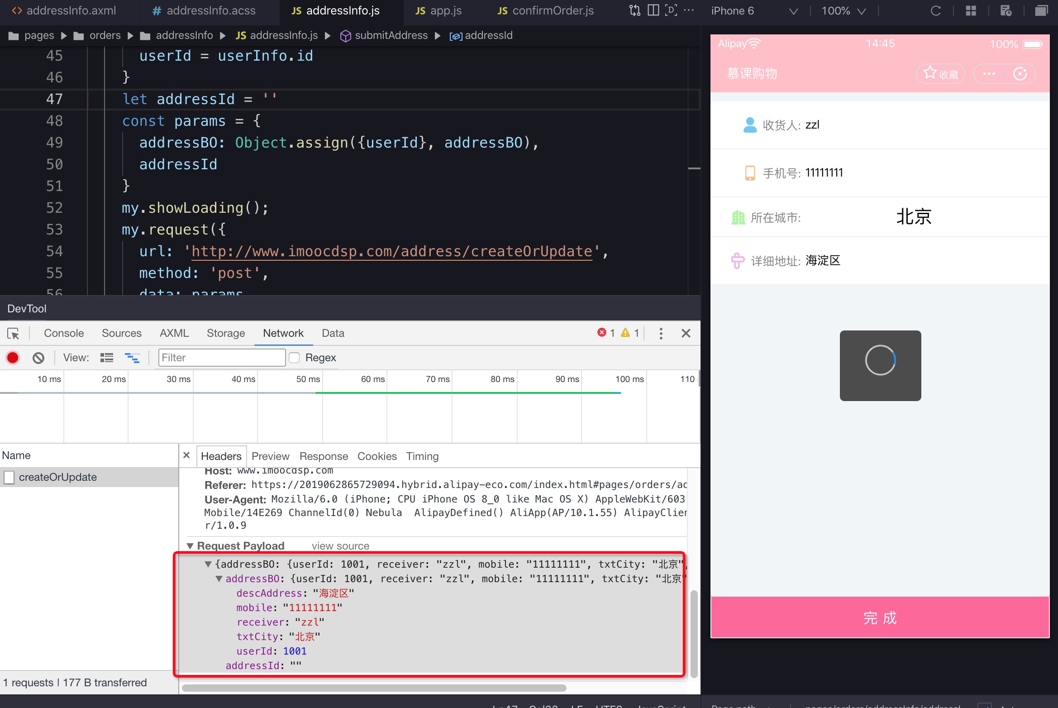
Task: Open the Sources tab in DevTool
Action: [x=122, y=333]
